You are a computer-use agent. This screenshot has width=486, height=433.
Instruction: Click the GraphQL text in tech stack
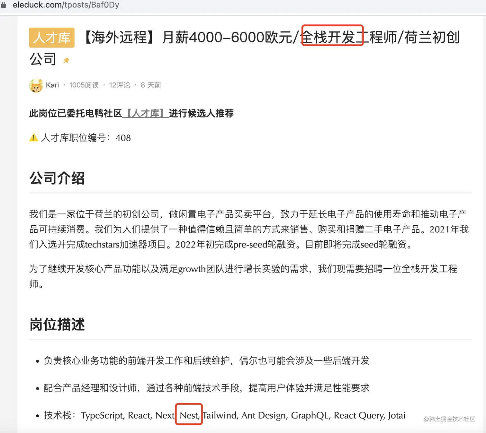[x=310, y=415]
